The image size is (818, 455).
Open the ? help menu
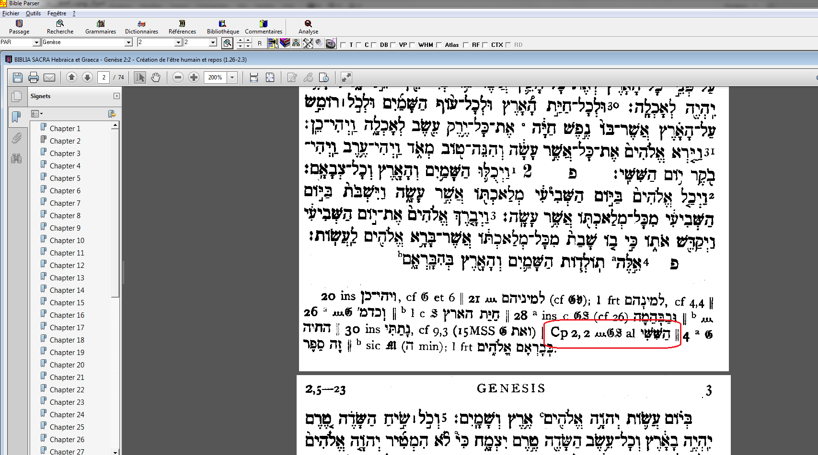[x=74, y=13]
